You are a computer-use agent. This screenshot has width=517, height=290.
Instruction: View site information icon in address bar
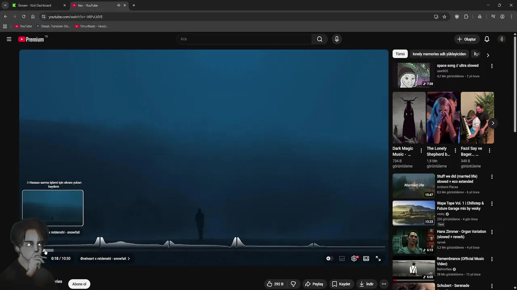(x=44, y=17)
